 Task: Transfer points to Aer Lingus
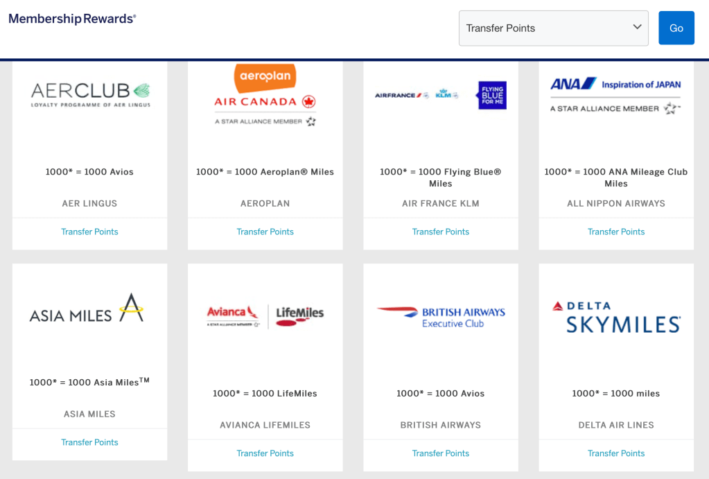pyautogui.click(x=89, y=232)
